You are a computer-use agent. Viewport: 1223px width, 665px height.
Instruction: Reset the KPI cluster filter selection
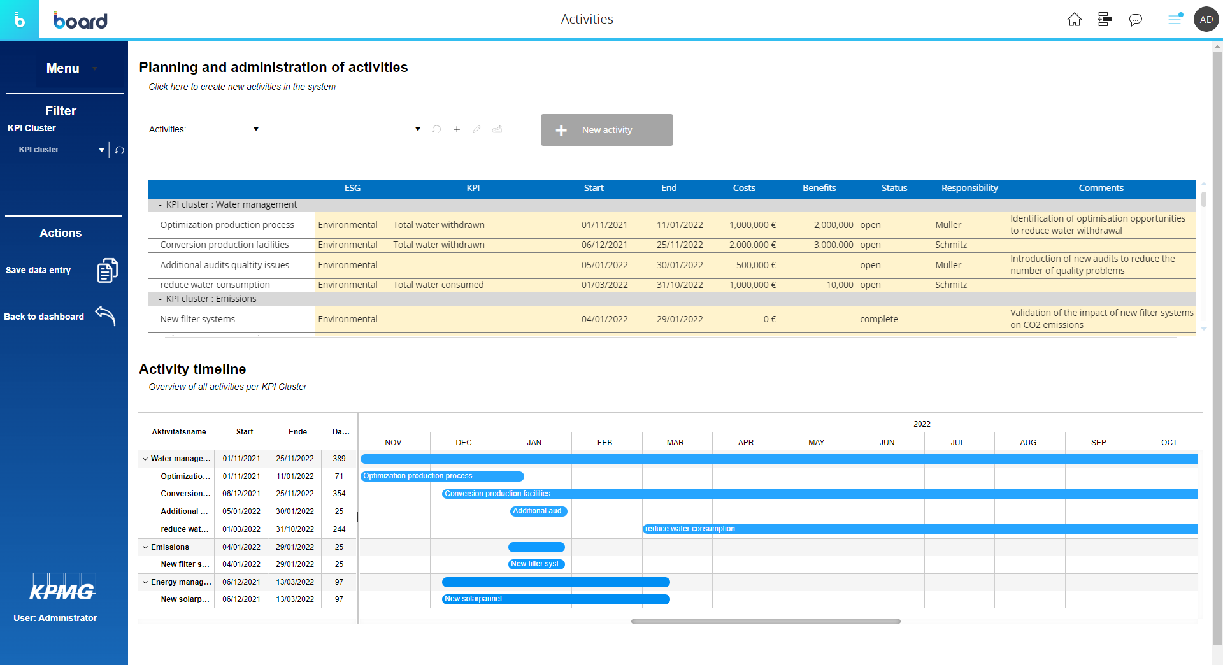point(119,150)
